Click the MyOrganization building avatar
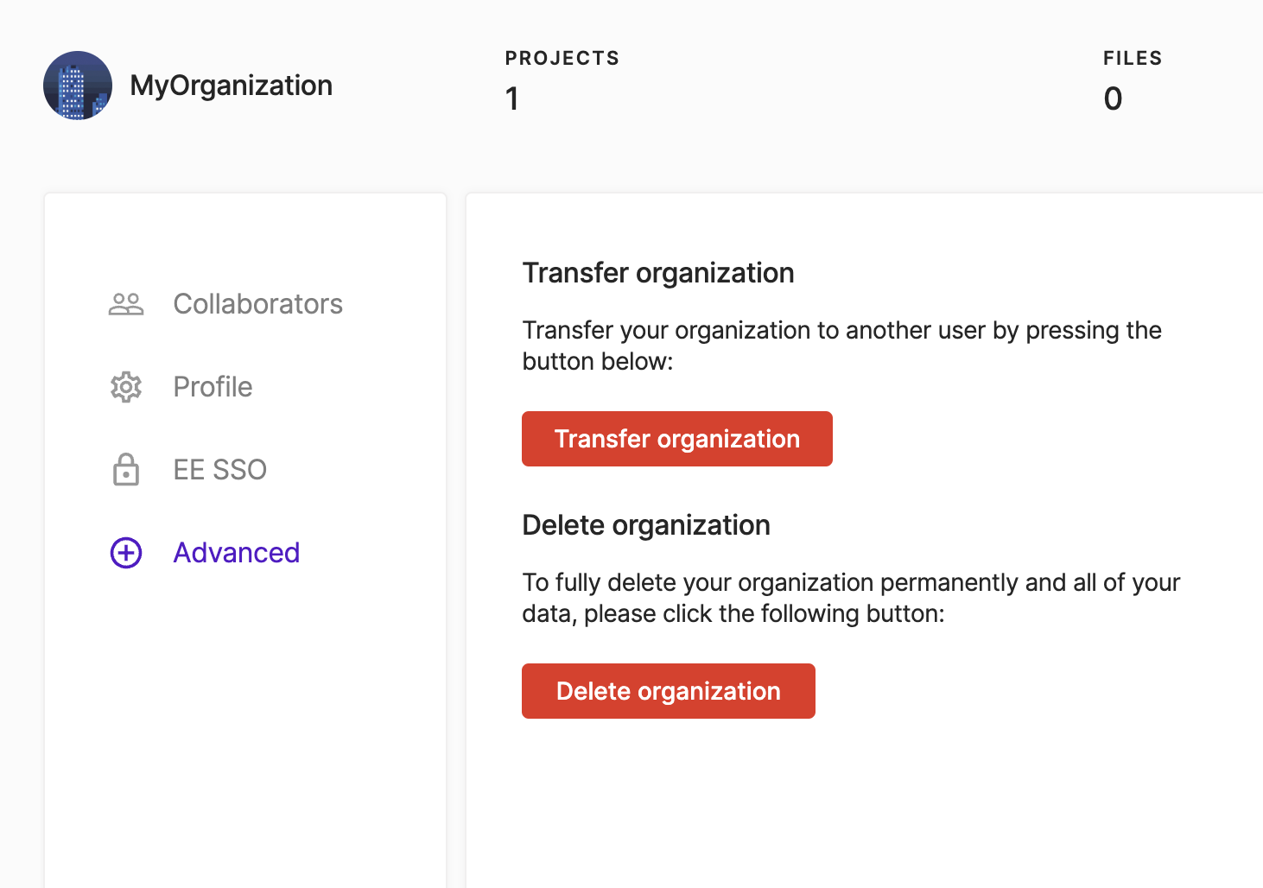 click(x=78, y=86)
